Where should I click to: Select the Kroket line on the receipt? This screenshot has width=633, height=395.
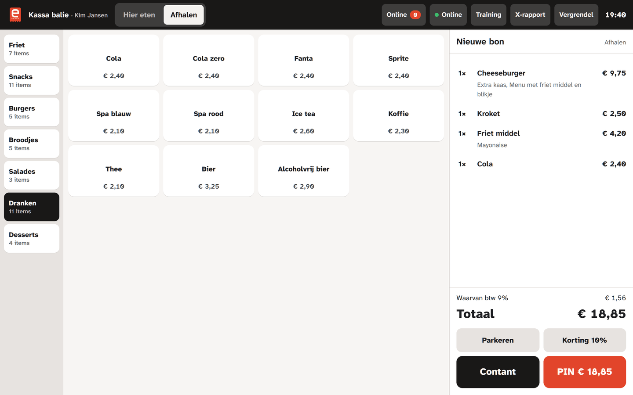(x=541, y=114)
